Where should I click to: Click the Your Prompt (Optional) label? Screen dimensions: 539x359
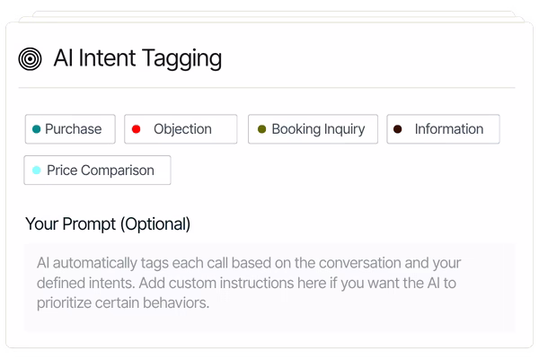pos(108,224)
